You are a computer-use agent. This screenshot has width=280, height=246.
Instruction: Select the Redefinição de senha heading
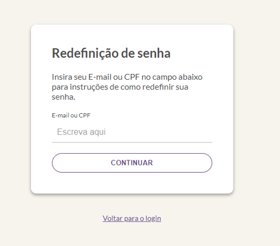pyautogui.click(x=111, y=53)
